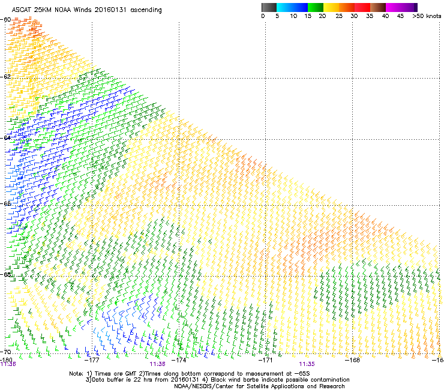Click the '-68' latitude axis label

[5, 274]
